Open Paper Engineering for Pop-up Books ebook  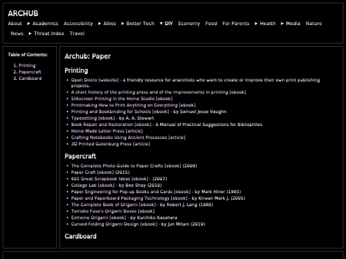point(131,192)
